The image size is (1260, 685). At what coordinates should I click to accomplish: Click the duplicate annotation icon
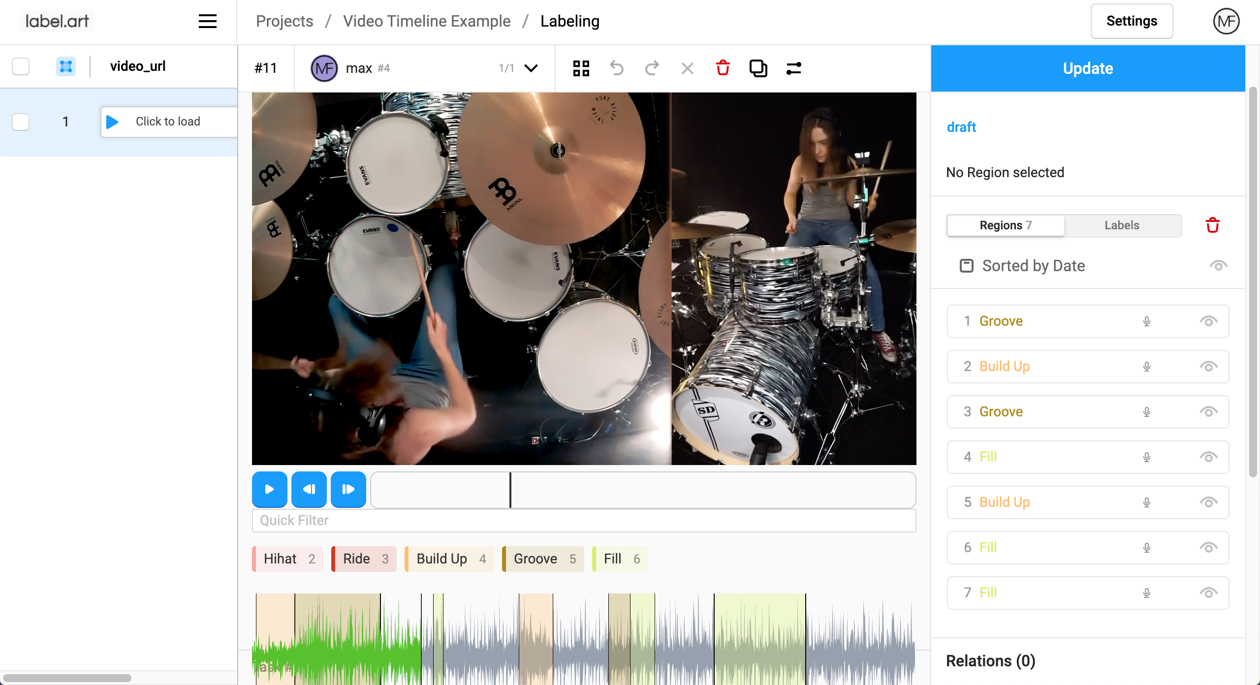(758, 68)
